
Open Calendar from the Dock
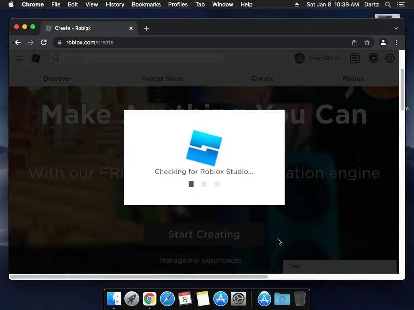point(185,299)
